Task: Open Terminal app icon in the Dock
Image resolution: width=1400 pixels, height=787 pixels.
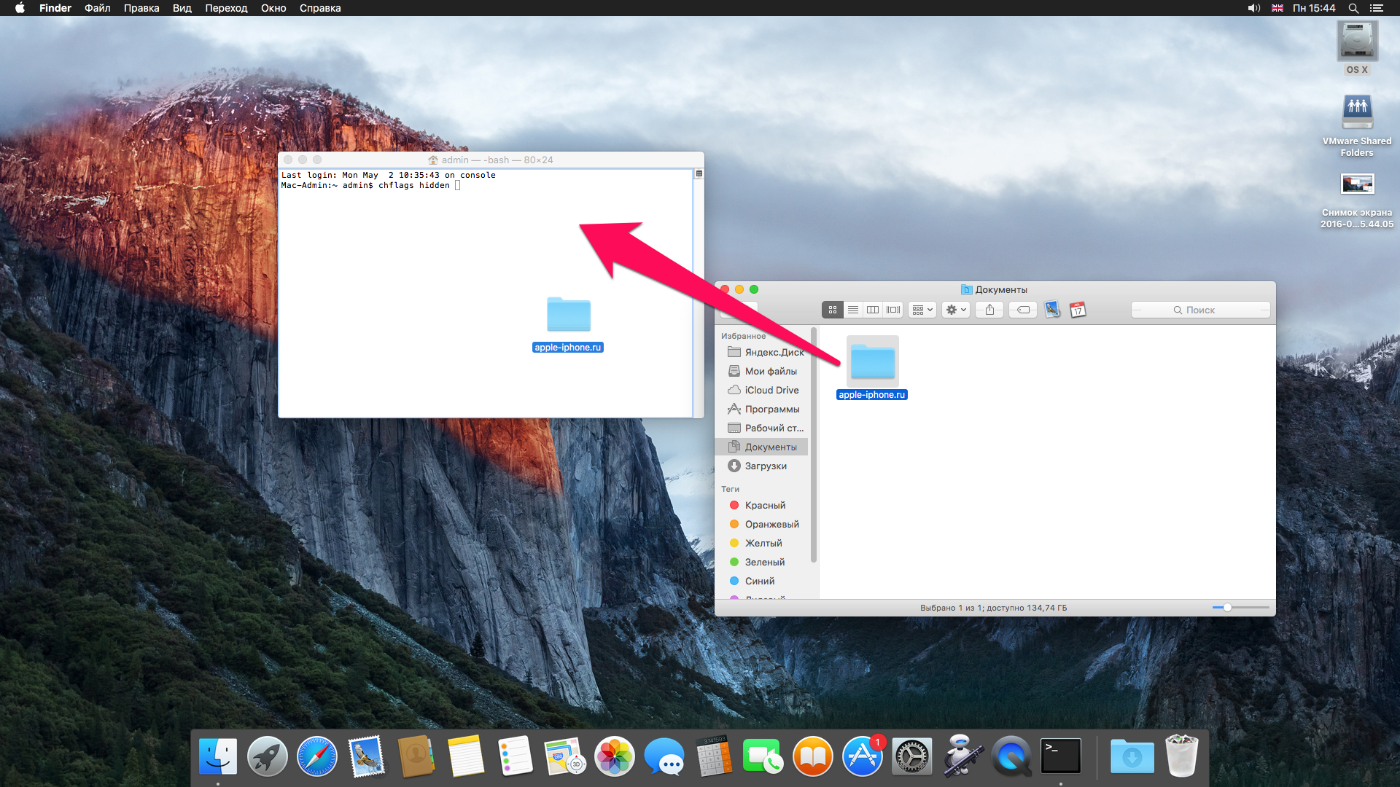Action: [x=1059, y=758]
